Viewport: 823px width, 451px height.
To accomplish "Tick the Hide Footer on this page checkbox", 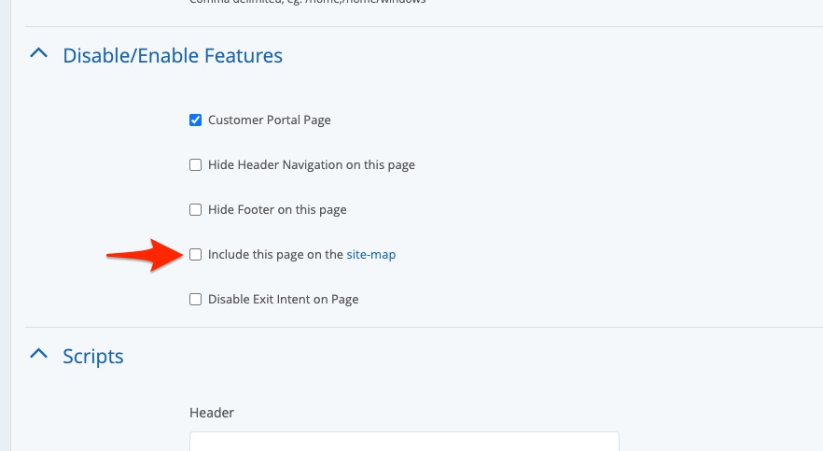I will (196, 209).
